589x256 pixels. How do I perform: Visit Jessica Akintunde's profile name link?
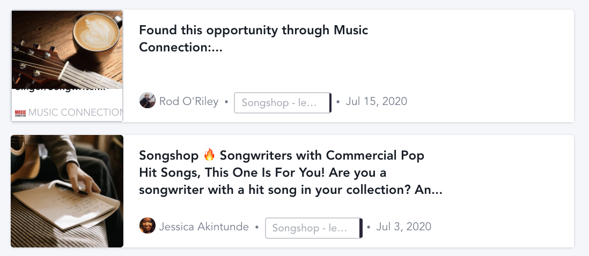point(204,227)
